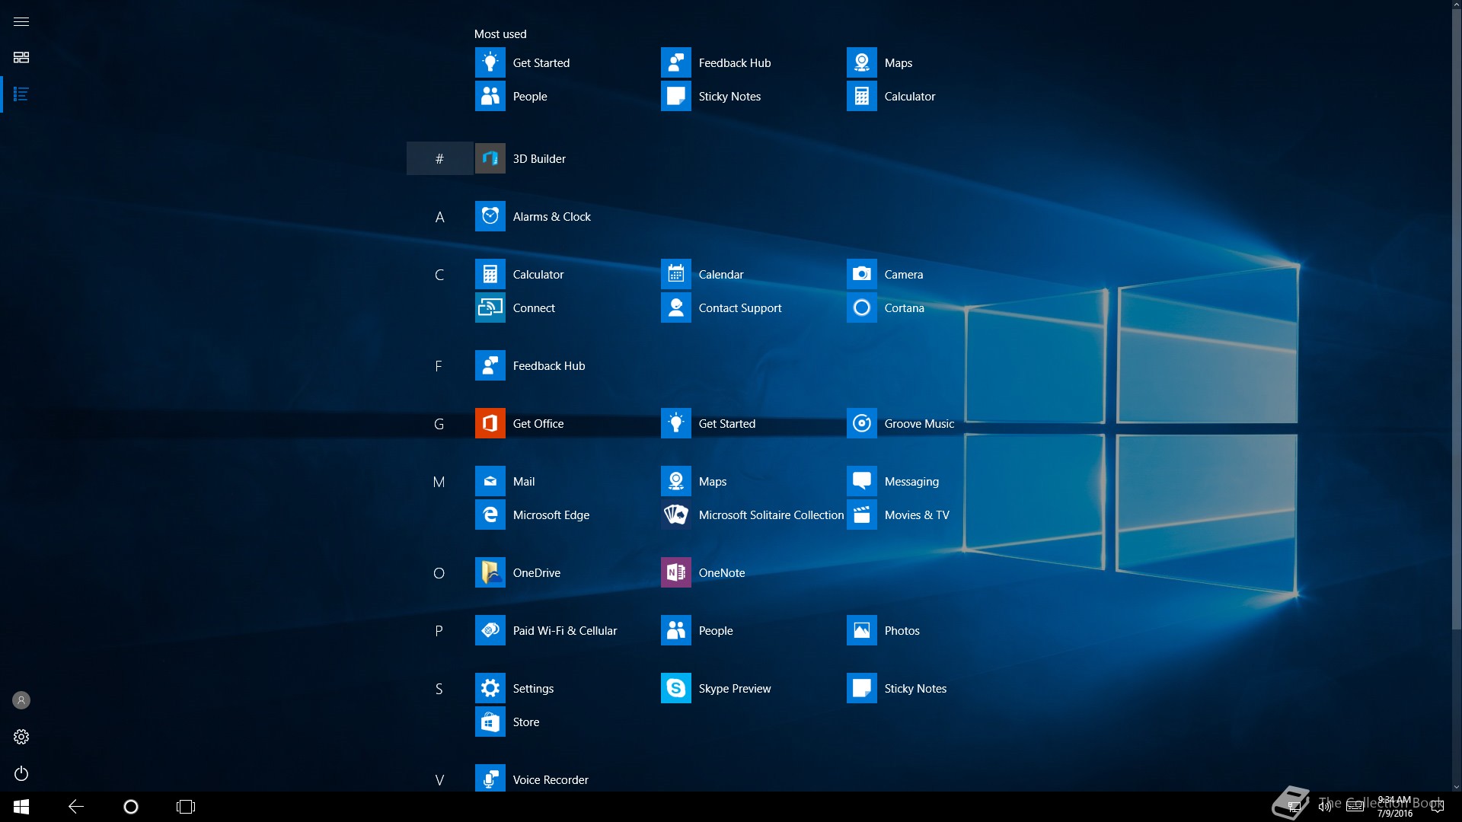Open Calculator in Most used
This screenshot has height=822, width=1462.
891,96
